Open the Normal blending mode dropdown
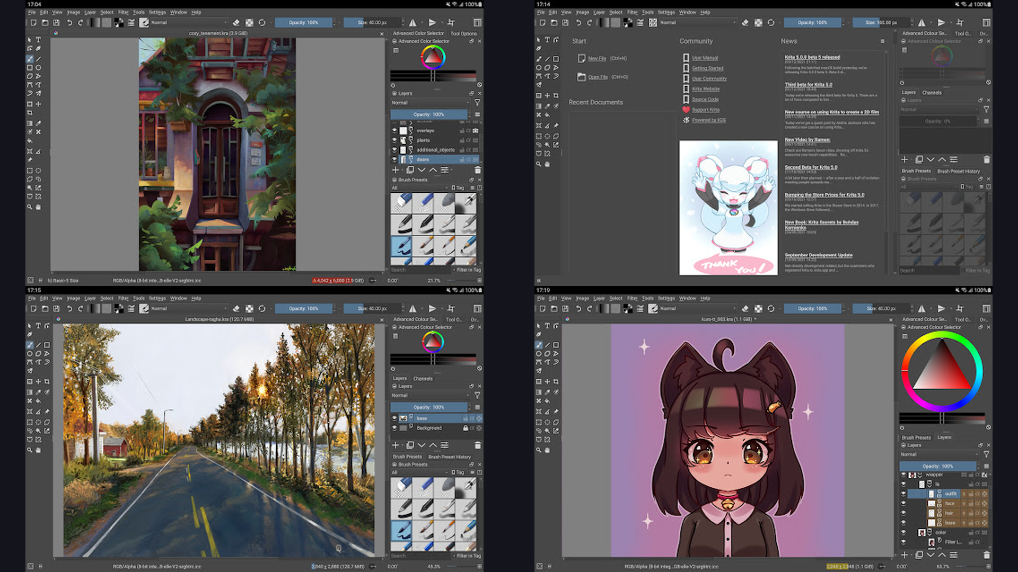1018x572 pixels. pyautogui.click(x=429, y=103)
